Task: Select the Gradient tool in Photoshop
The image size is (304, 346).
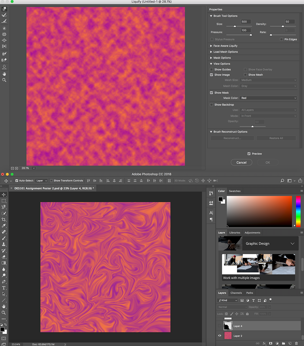Action: pos(4,263)
